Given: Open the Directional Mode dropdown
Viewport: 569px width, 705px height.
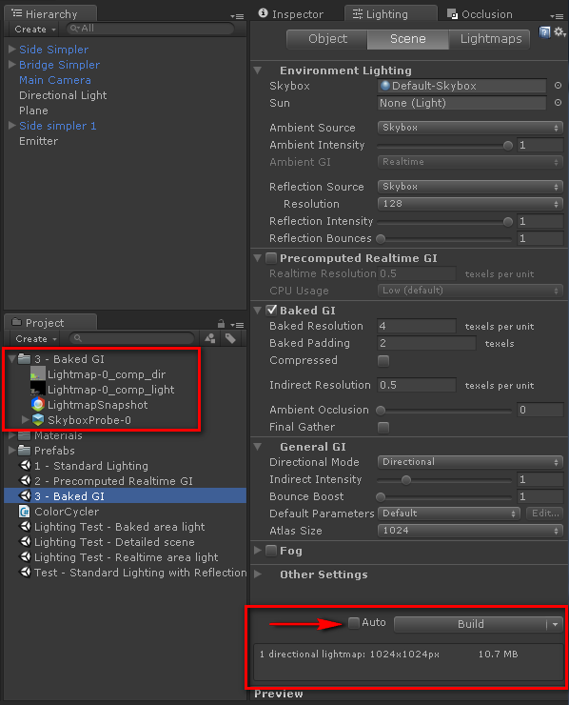Looking at the screenshot, I should coord(470,462).
